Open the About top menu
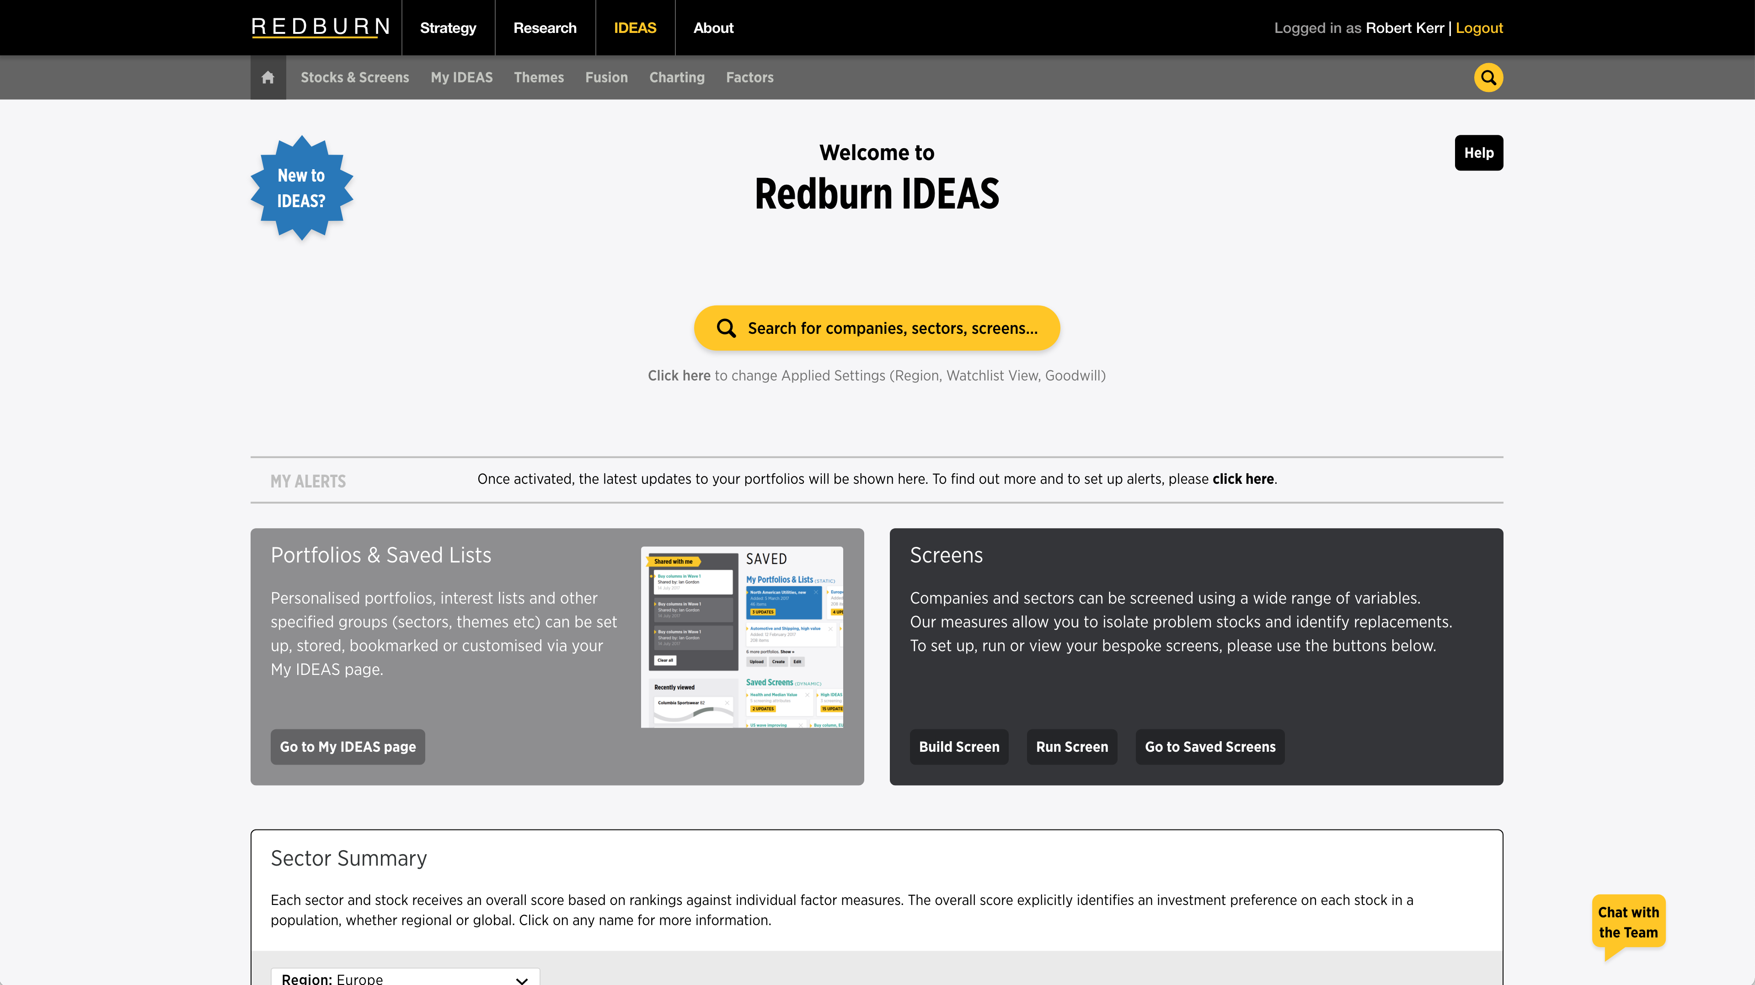The height and width of the screenshot is (985, 1755). 713,28
